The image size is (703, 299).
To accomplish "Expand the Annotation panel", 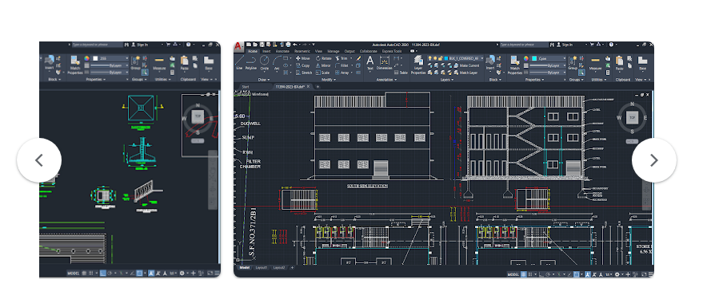I will 386,80.
